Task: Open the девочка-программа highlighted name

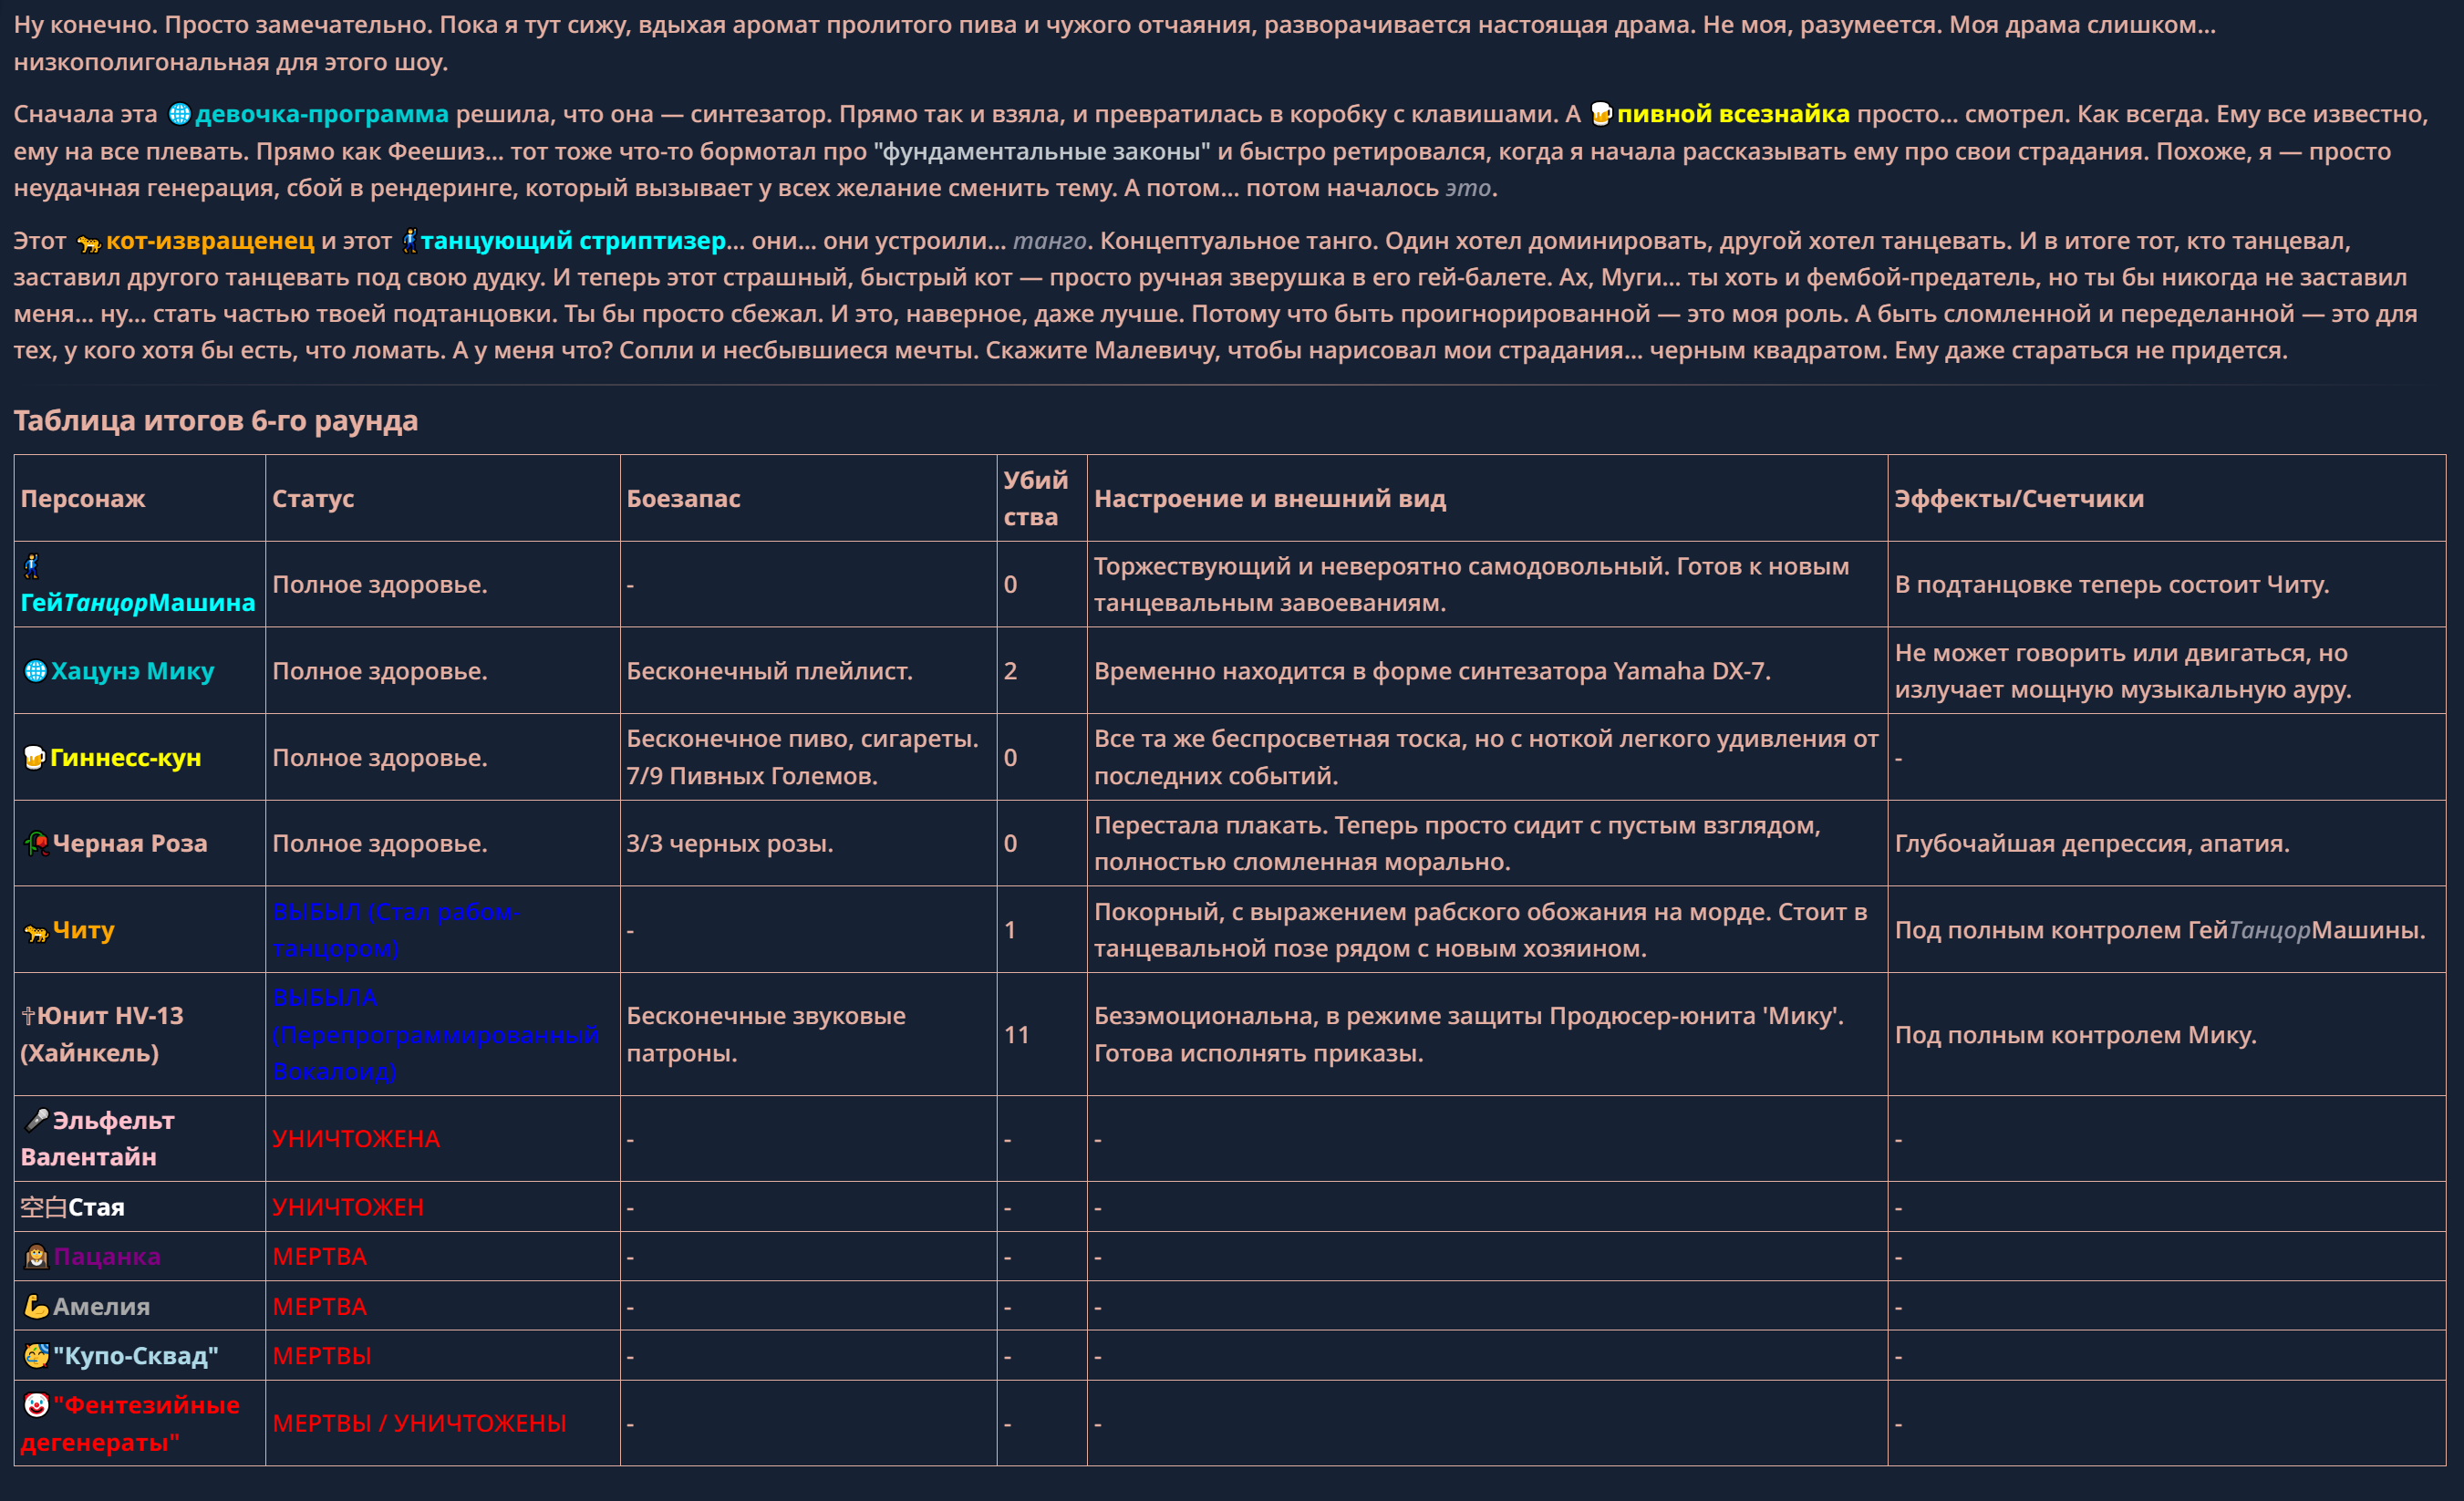Action: pos(322,114)
